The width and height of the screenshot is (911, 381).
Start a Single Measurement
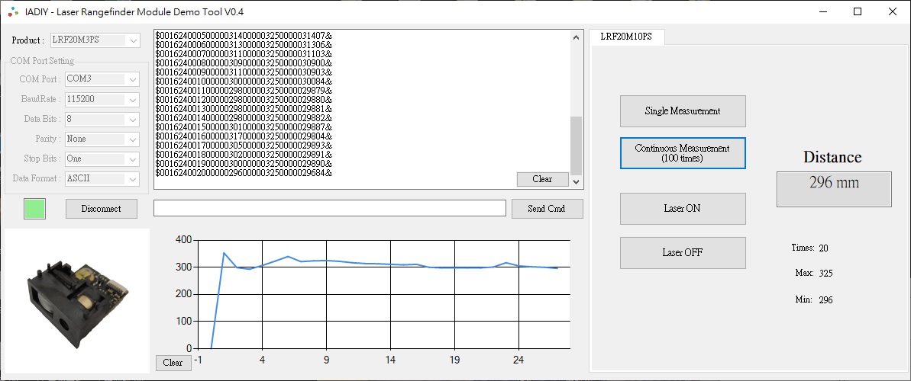(x=683, y=111)
